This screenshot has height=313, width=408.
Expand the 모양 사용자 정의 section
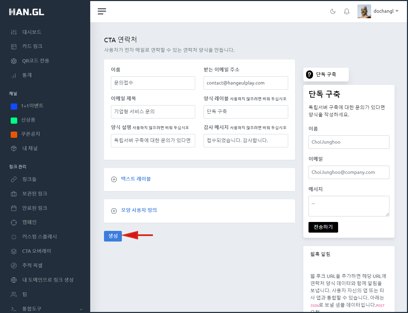(139, 210)
